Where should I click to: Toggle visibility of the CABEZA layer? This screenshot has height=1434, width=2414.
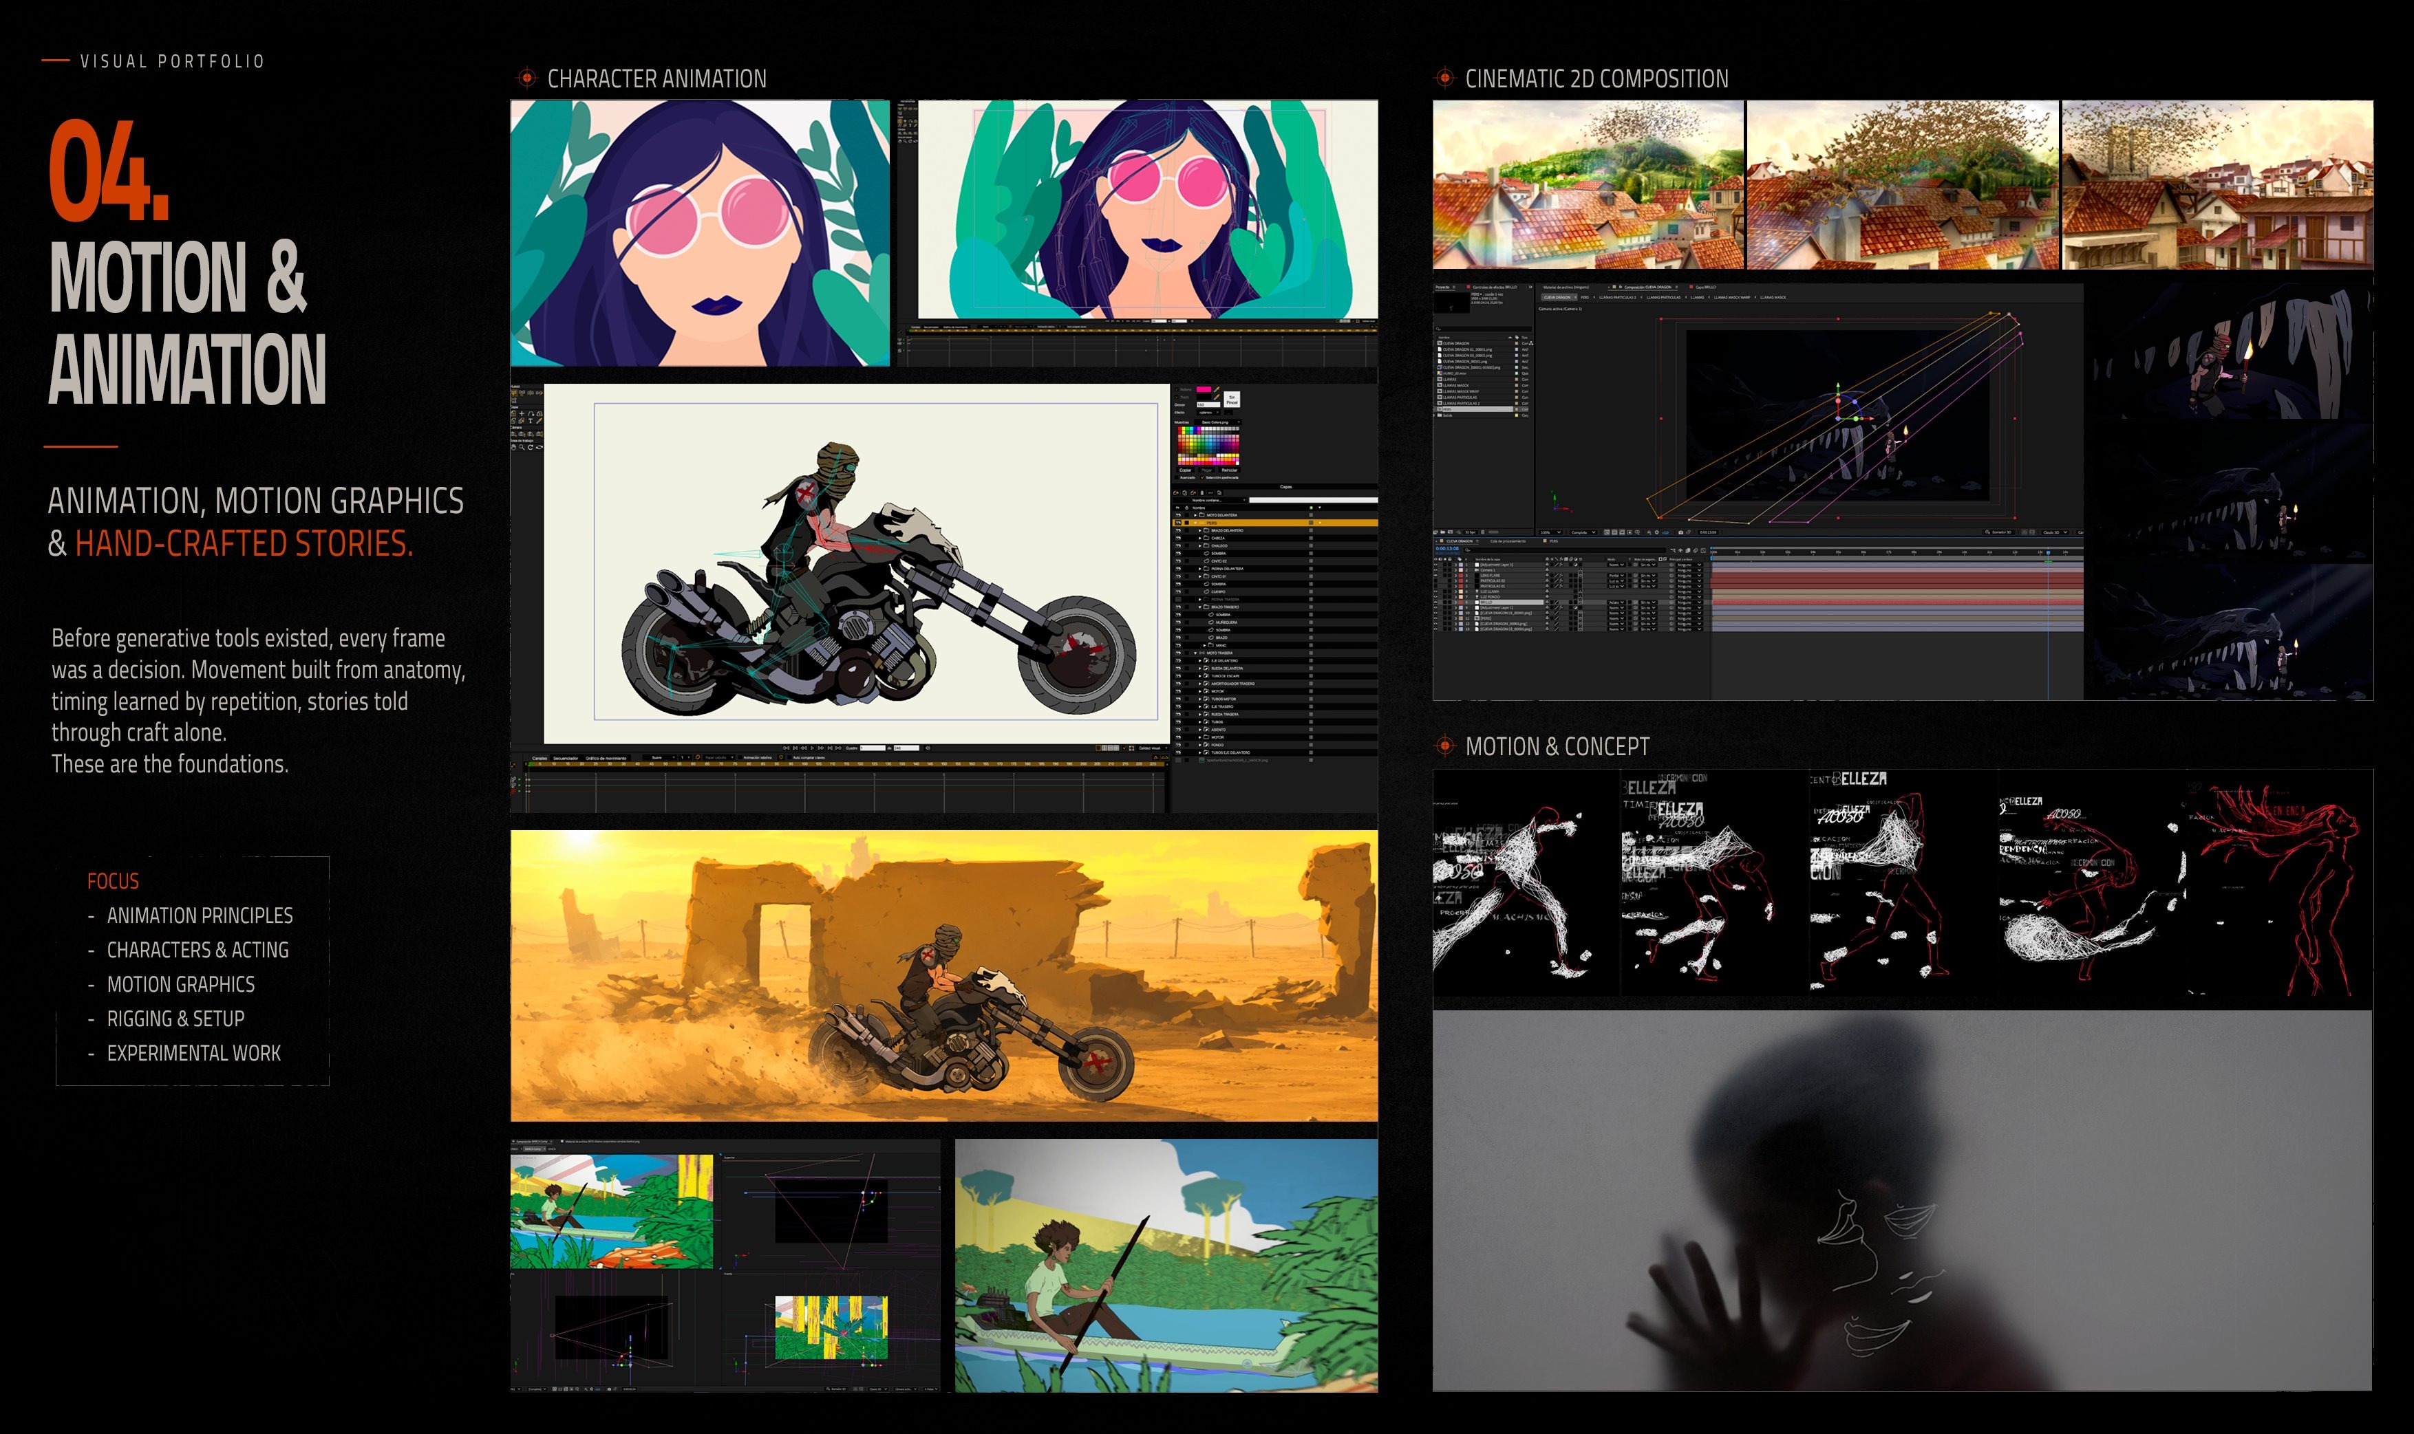[1179, 539]
